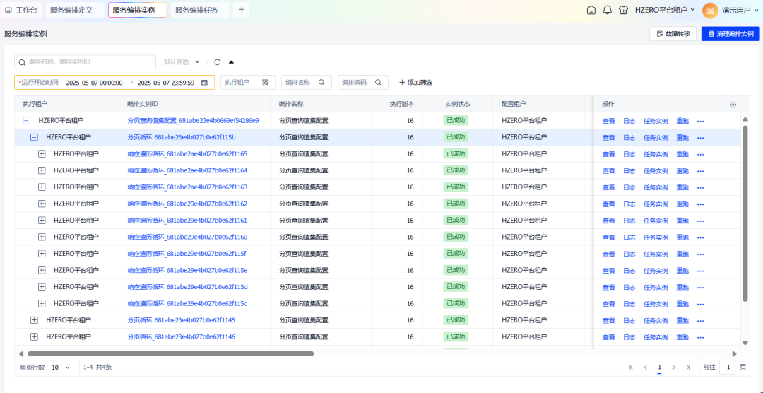This screenshot has height=393, width=763.
Task: Click the plus icon to add new tab
Action: click(242, 10)
